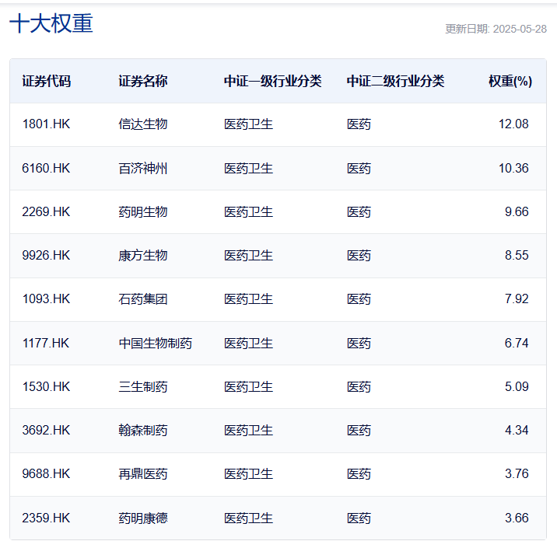Open stock code 3692.HK
This screenshot has width=557, height=548.
pos(46,430)
